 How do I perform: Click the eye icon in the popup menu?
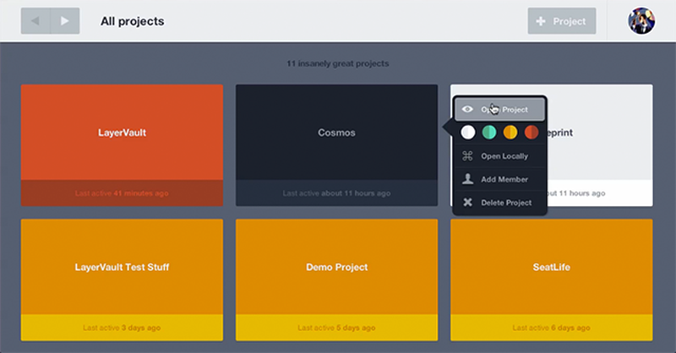467,110
